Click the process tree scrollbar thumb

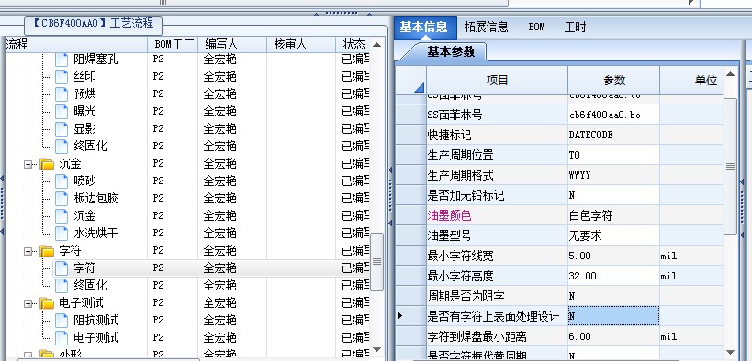click(x=377, y=261)
